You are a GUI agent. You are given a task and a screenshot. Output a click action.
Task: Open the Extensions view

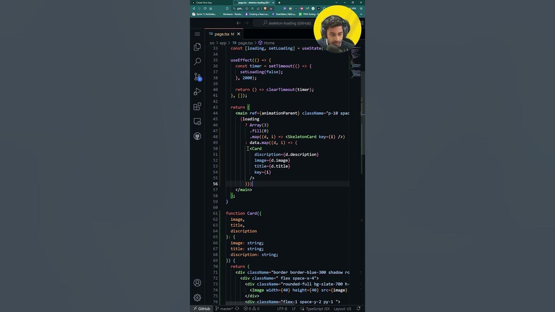click(x=197, y=107)
